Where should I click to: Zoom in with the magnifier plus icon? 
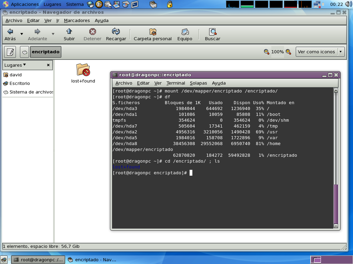click(289, 52)
